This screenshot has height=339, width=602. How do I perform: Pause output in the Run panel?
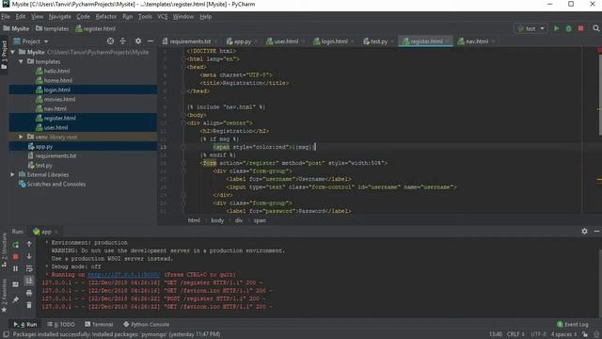click(15, 268)
